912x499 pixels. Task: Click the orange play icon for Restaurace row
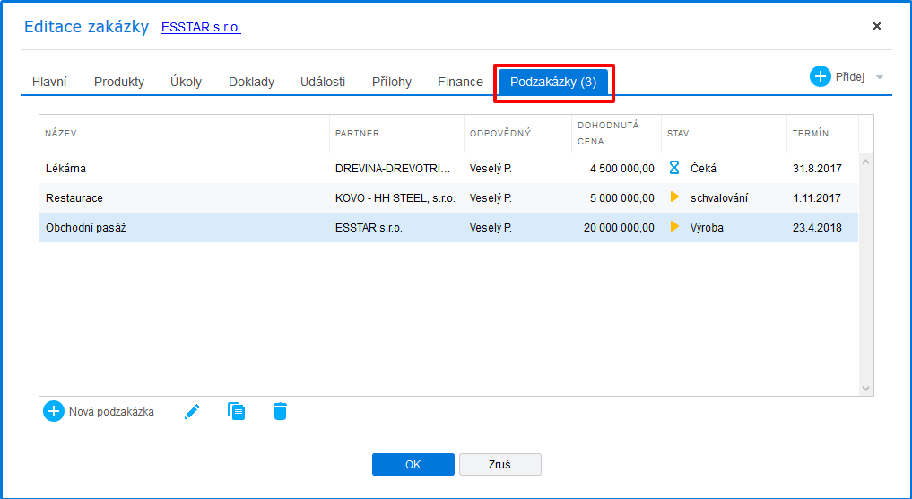[x=674, y=197]
